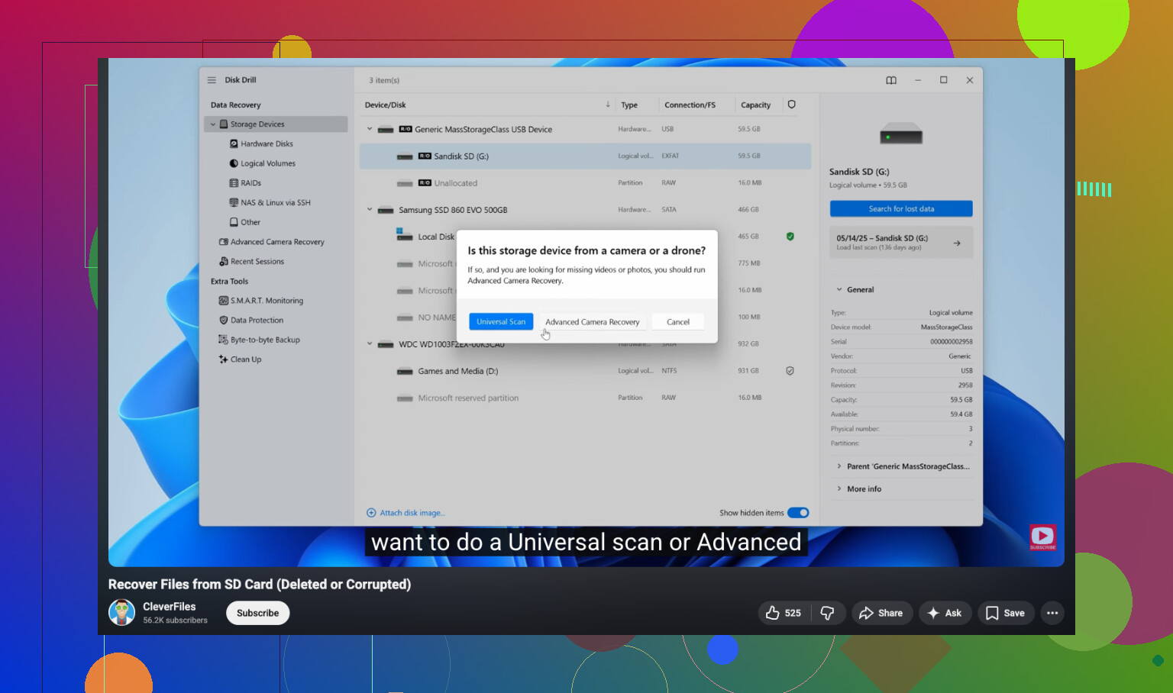Viewport: 1173px width, 693px height.
Task: Expand the More info section
Action: 839,489
